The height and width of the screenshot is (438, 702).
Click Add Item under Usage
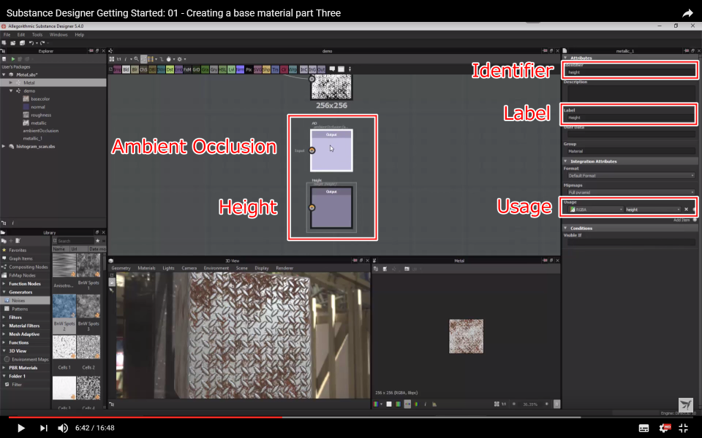(x=682, y=220)
